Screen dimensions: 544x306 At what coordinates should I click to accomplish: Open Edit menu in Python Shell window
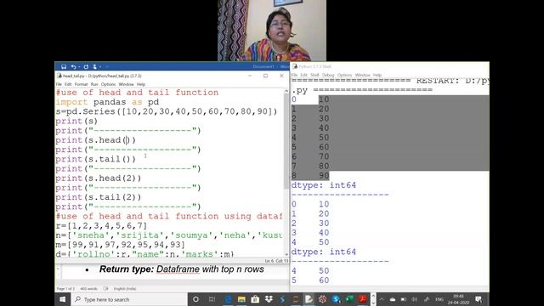pyautogui.click(x=304, y=75)
